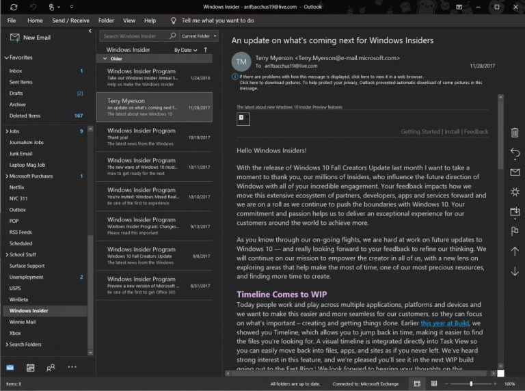Screen dimensions: 525x391
Task: Click the Tell me what you want field
Action: (x=217, y=21)
